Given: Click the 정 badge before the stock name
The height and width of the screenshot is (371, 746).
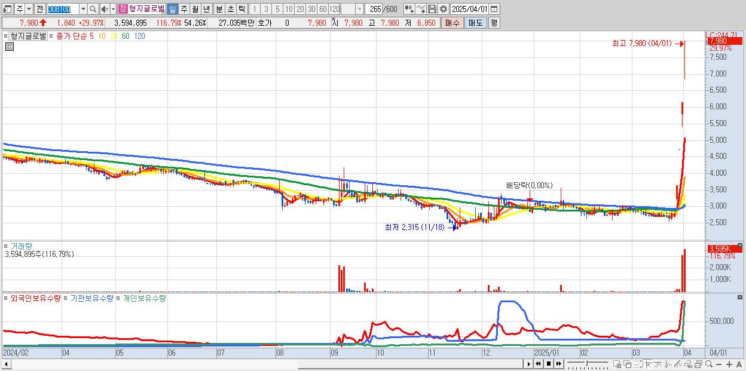Looking at the screenshot, I should pyautogui.click(x=123, y=9).
